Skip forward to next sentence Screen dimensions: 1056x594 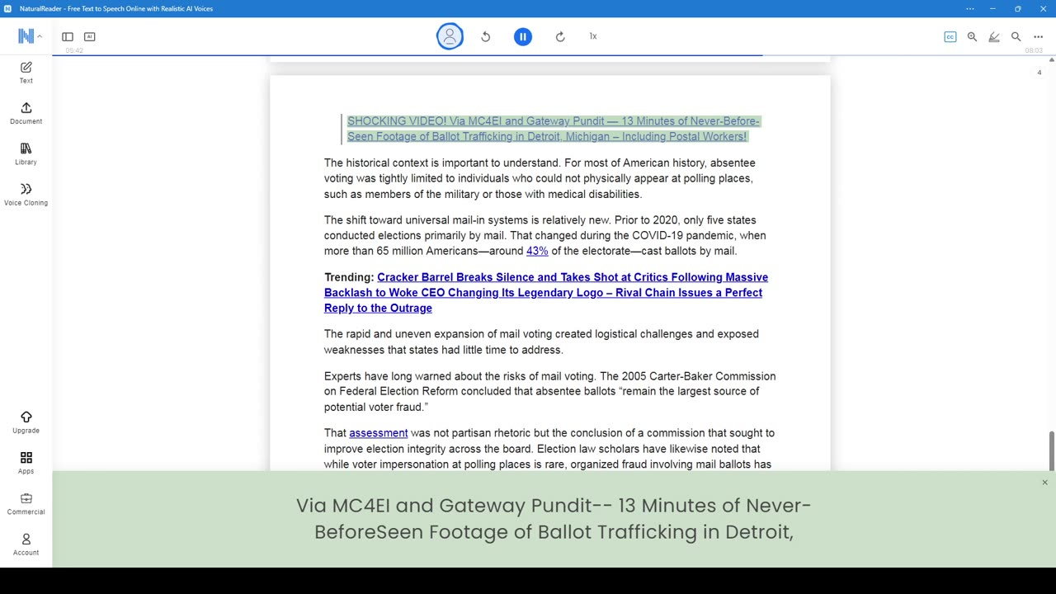[x=560, y=36]
